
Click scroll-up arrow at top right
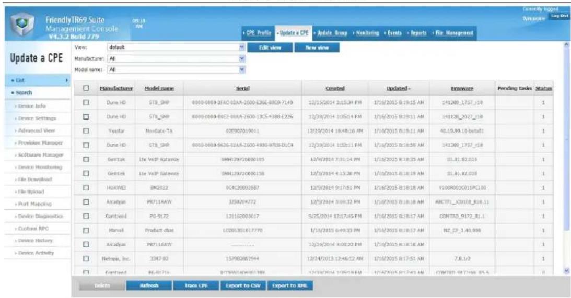tap(566, 45)
